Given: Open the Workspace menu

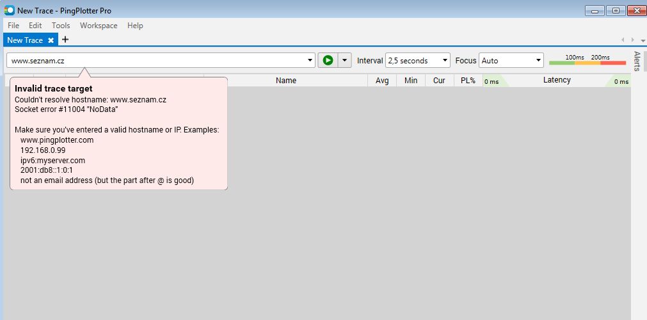Looking at the screenshot, I should pos(99,26).
